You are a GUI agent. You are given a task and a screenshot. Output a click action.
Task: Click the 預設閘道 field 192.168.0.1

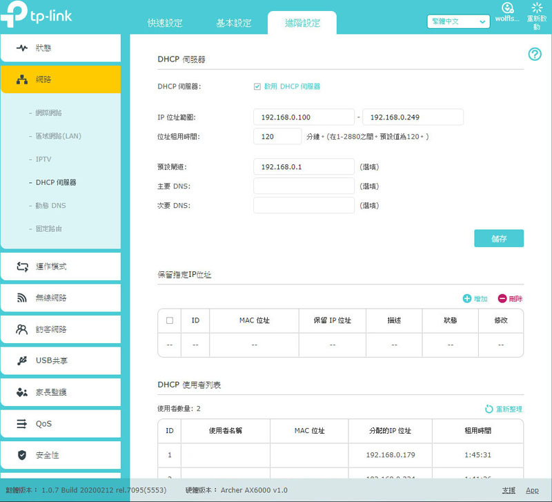coord(304,167)
